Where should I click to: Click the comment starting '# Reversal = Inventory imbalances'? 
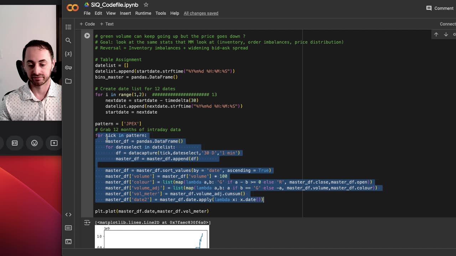(171, 48)
